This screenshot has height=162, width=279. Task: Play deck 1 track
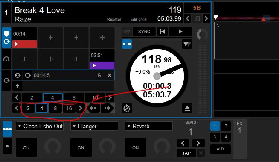(x=180, y=32)
